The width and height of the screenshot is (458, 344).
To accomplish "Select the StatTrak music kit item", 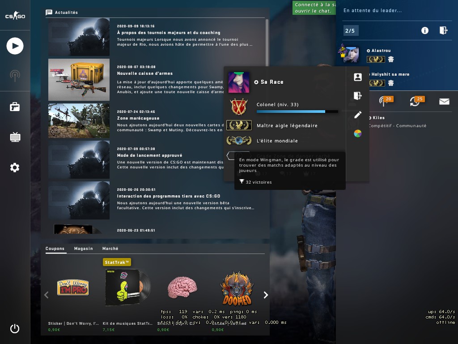I will click(127, 287).
